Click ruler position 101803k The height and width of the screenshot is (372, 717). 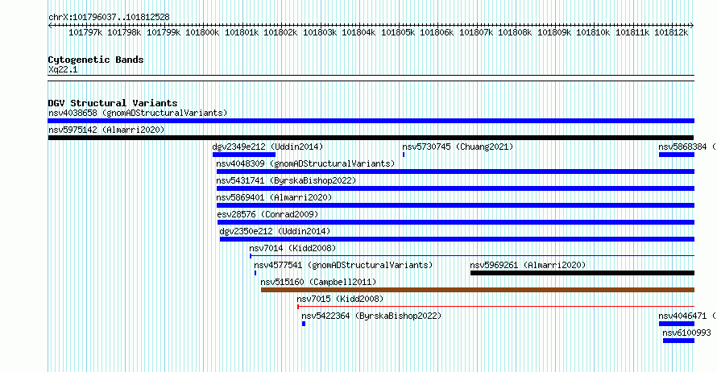320,32
